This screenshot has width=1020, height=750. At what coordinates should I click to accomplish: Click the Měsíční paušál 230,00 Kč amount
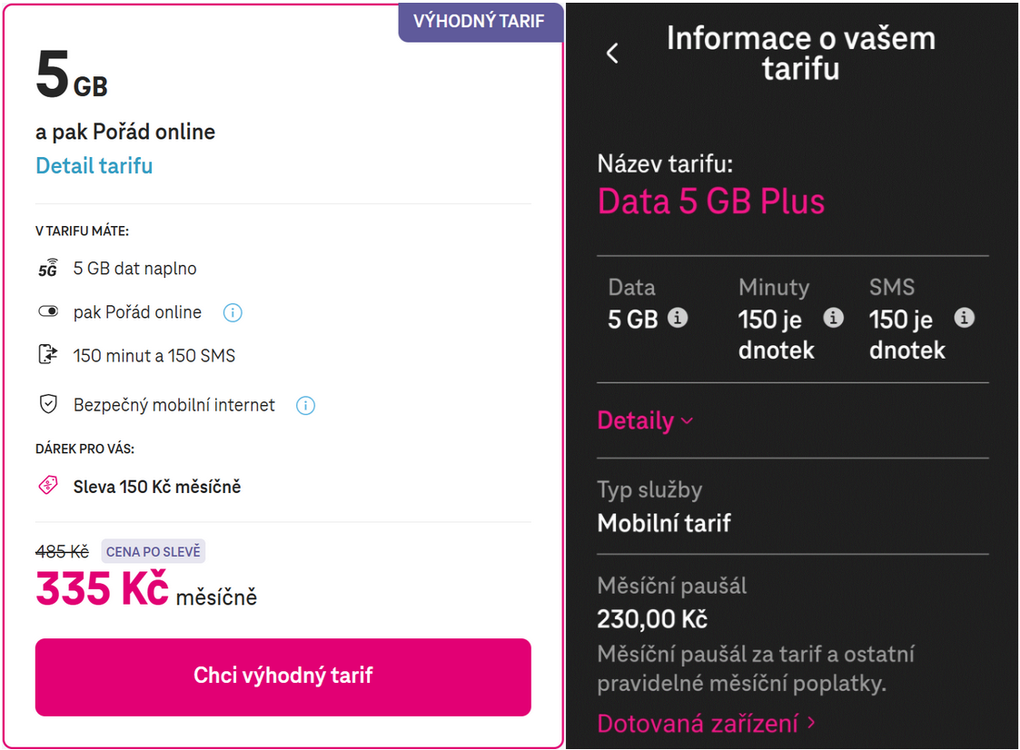(652, 619)
